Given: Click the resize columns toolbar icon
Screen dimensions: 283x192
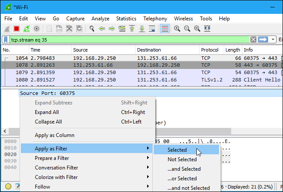Looking at the screenshot, I should [x=208, y=29].
